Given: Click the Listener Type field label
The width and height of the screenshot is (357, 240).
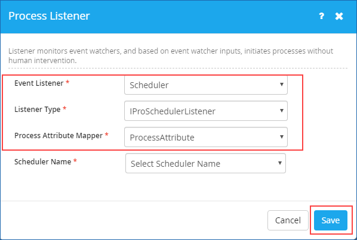Looking at the screenshot, I should click(x=38, y=109).
